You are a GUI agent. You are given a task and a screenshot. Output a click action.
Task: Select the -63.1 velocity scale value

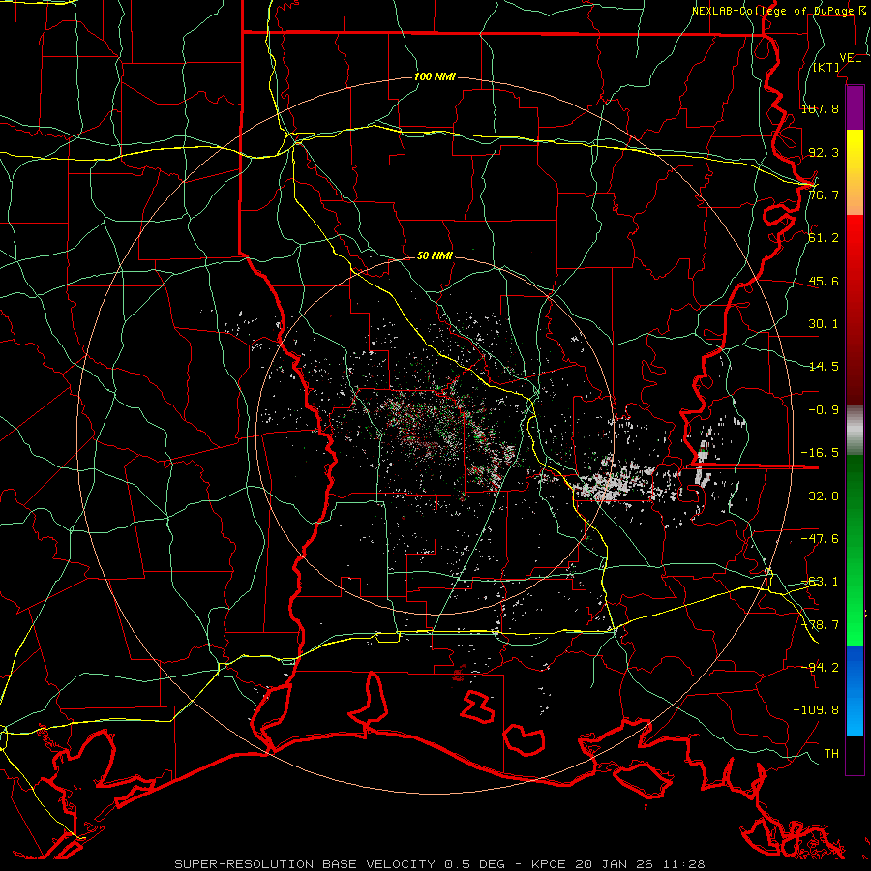tap(820, 582)
